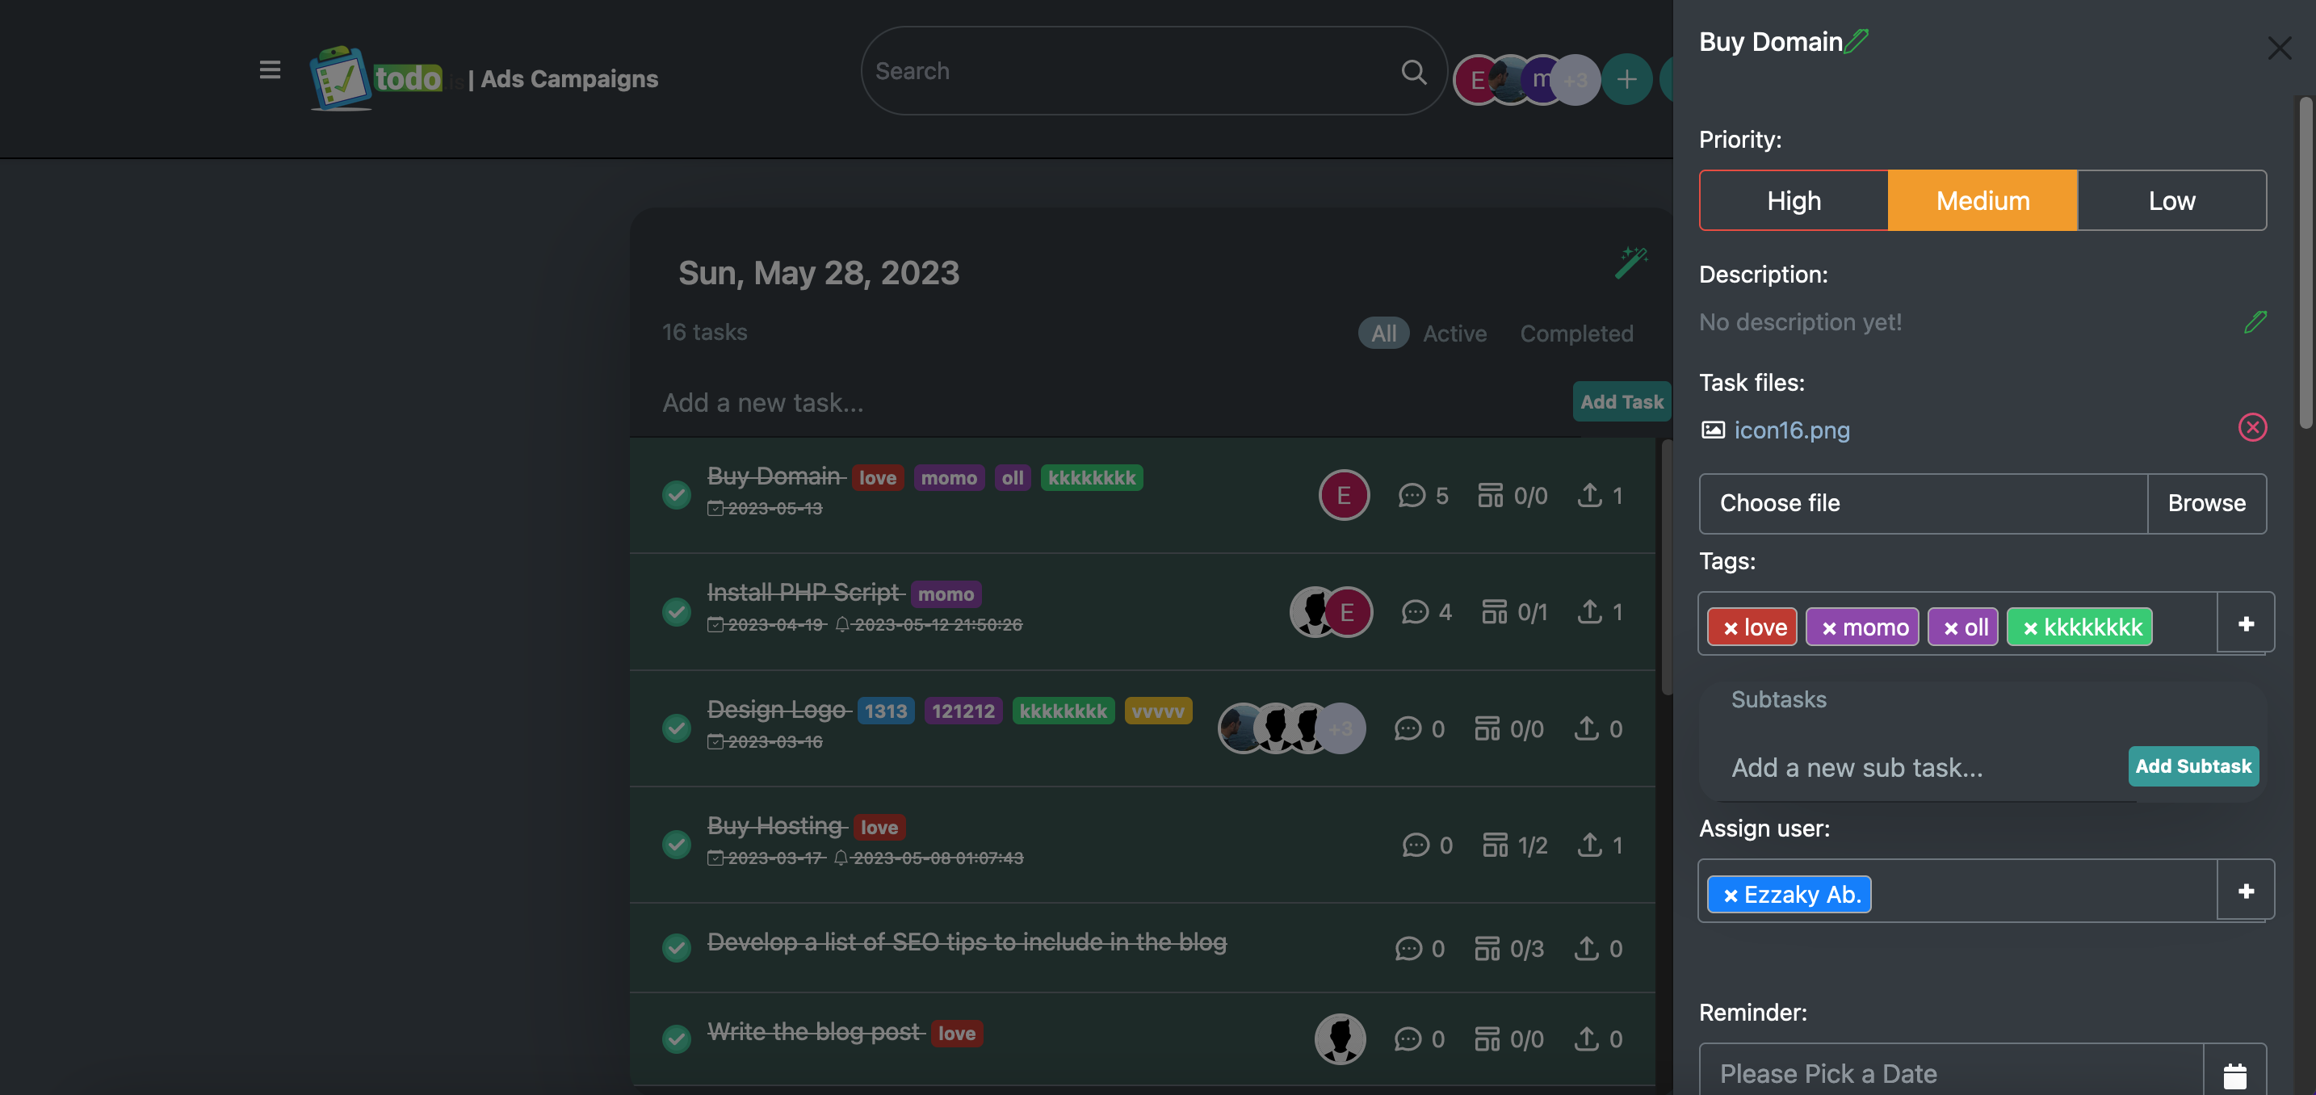Remove the love tag from the Tags field
The image size is (2316, 1095).
coord(1731,628)
